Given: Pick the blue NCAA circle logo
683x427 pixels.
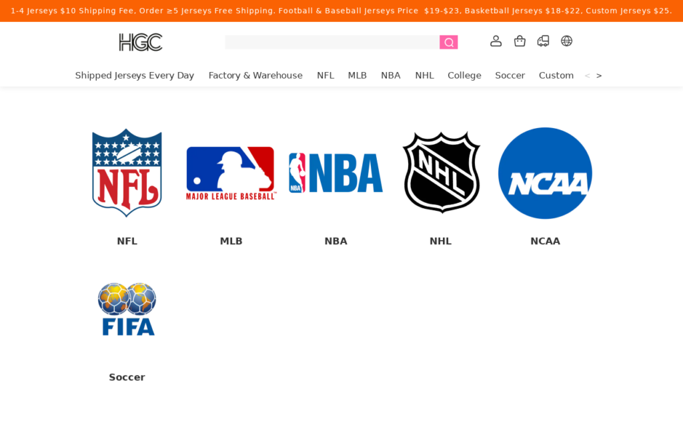Looking at the screenshot, I should (x=545, y=173).
